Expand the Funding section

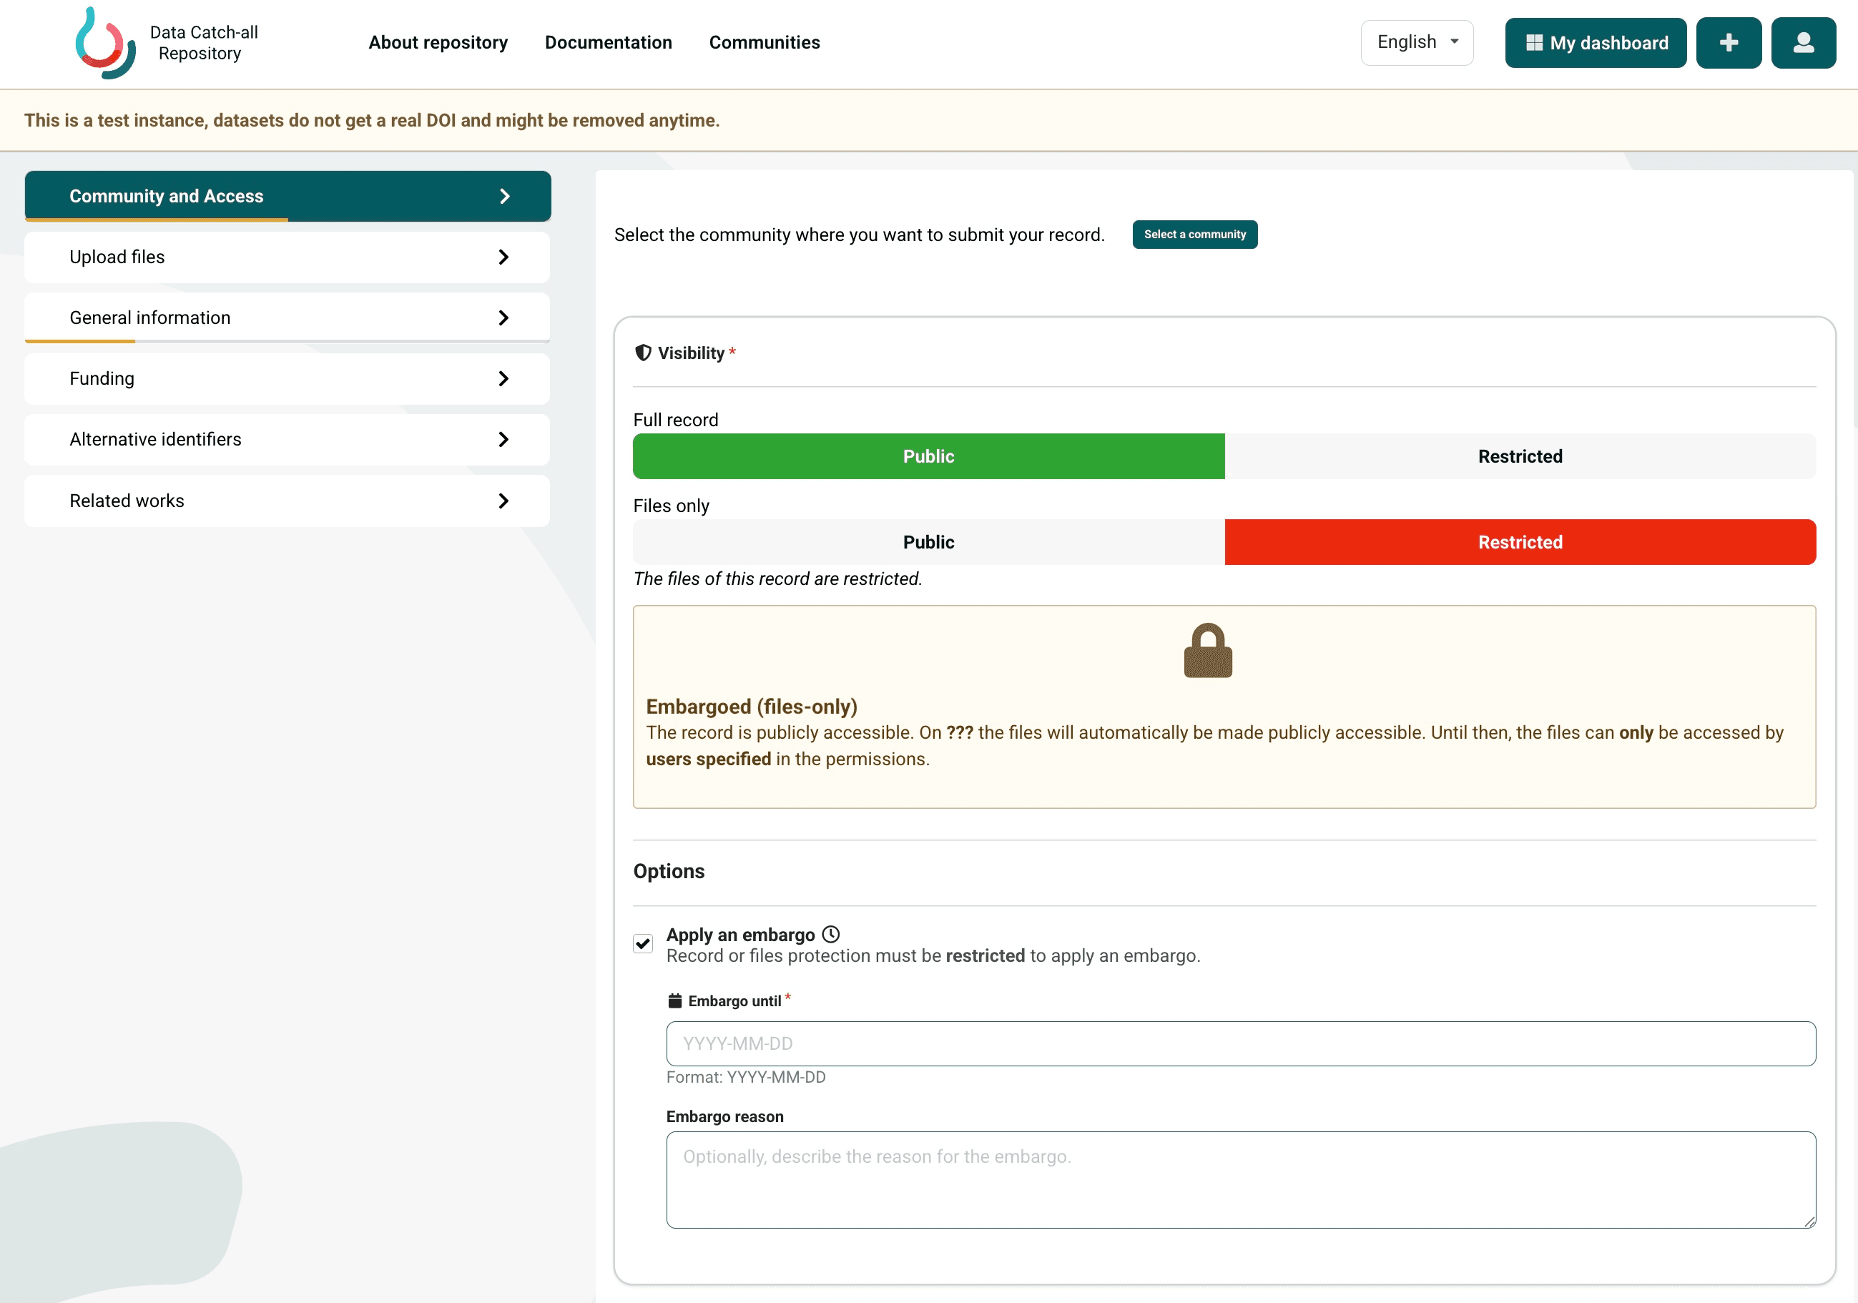coord(287,379)
